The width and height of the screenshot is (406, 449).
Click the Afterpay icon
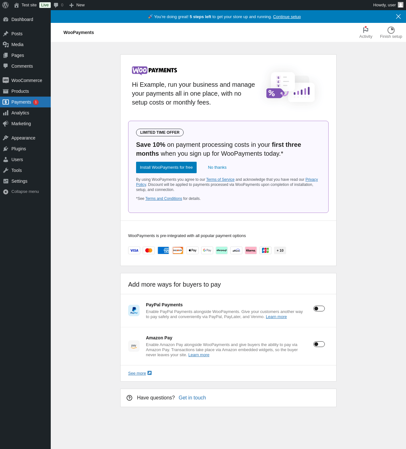point(222,250)
